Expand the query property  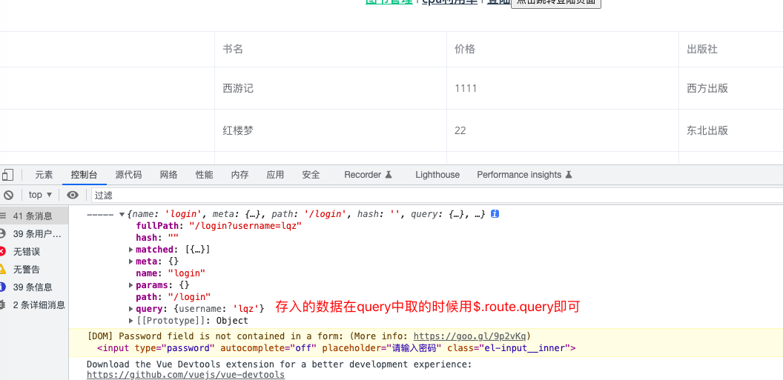[130, 309]
